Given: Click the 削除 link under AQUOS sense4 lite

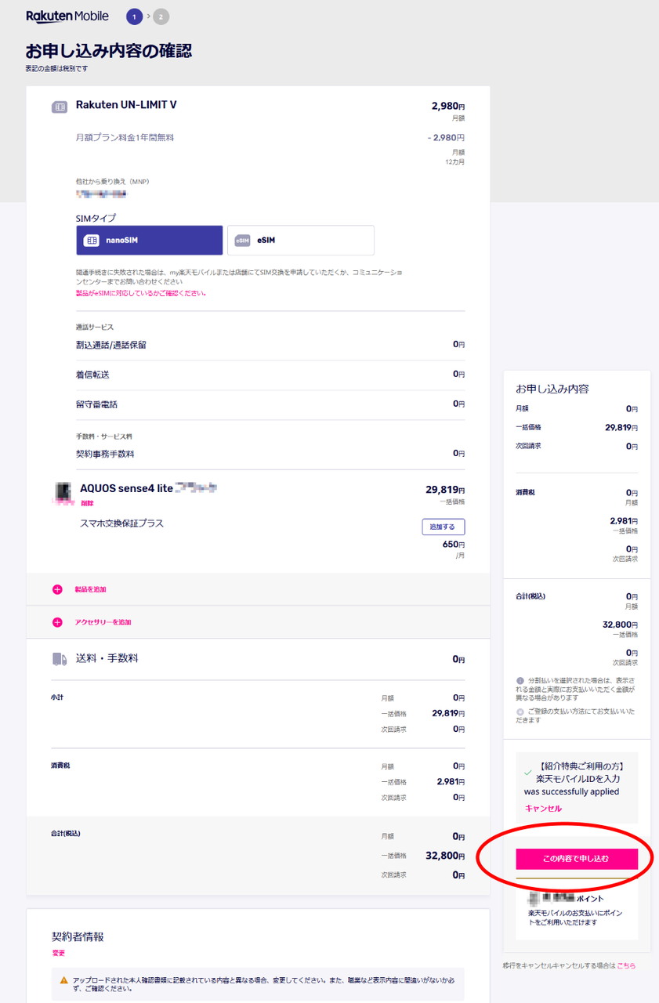Looking at the screenshot, I should [x=87, y=503].
